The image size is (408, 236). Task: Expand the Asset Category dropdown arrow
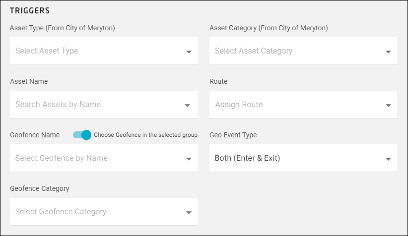(388, 52)
